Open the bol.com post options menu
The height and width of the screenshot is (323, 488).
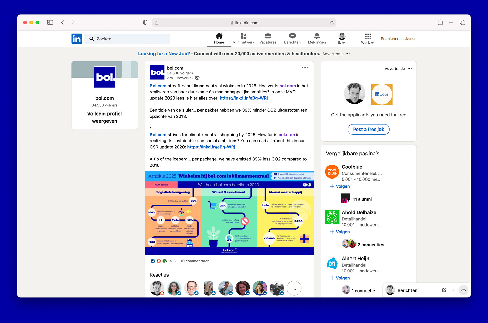(305, 68)
